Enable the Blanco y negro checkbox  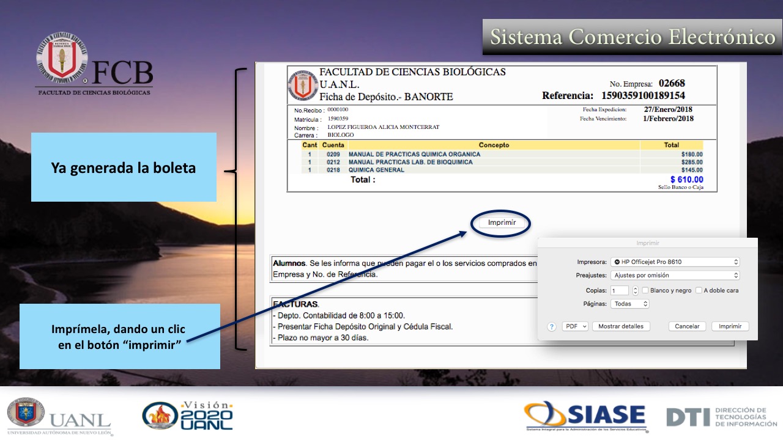[x=645, y=290]
